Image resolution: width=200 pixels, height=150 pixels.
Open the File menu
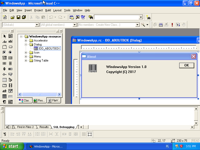[5, 10]
